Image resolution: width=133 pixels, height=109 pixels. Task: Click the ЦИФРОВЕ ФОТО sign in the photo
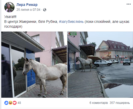72,33
